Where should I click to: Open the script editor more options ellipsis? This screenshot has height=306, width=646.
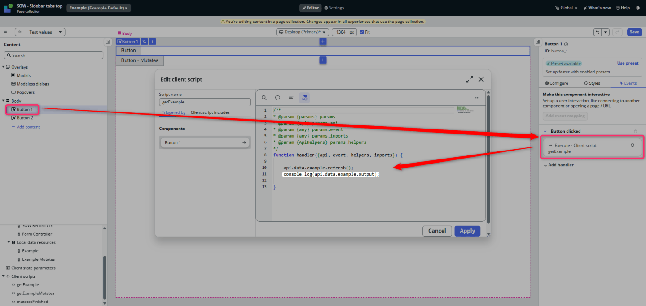(477, 98)
